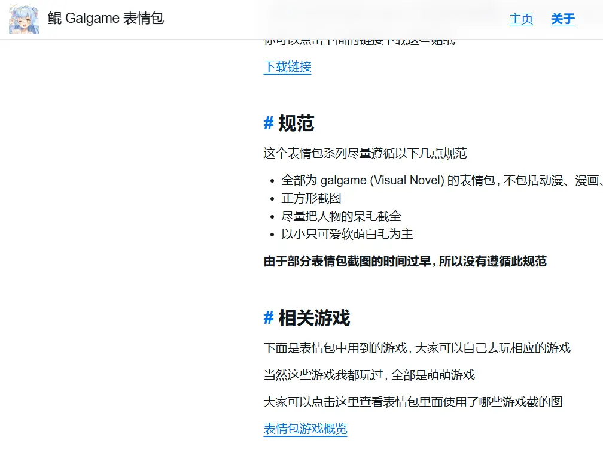
Task: Click the bold note 由于部分表情包截图的时间过早
Action: point(405,262)
